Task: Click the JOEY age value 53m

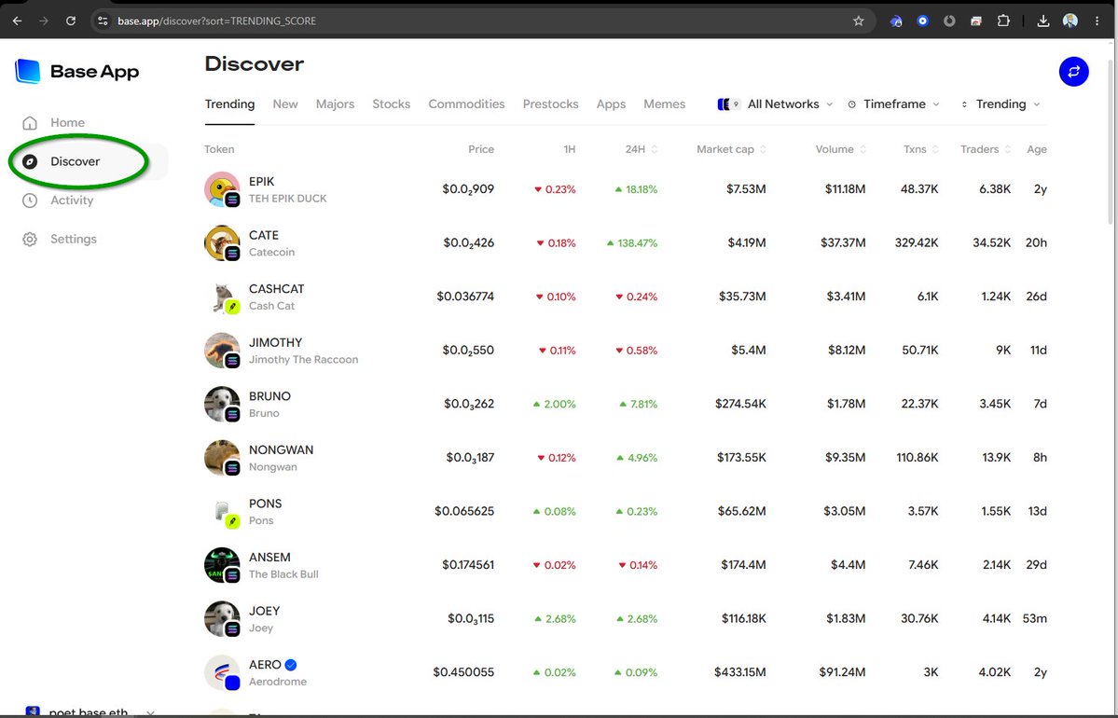Action: (x=1035, y=619)
